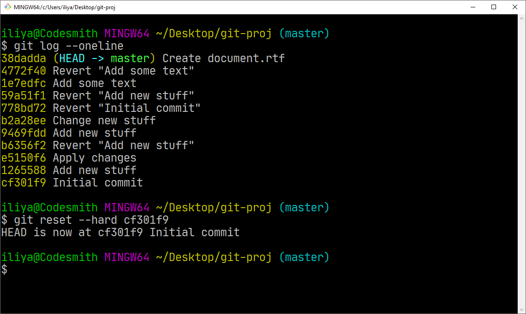Click 'Revert "Add some text"' commit message
Screen dimensions: 526x314
[x=124, y=71]
